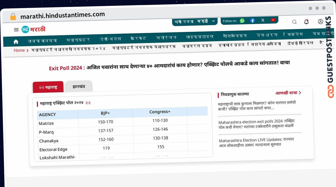Screen dimensions: 336x187
Task: Open the WhatsApp follow icon
Action: point(242,21)
